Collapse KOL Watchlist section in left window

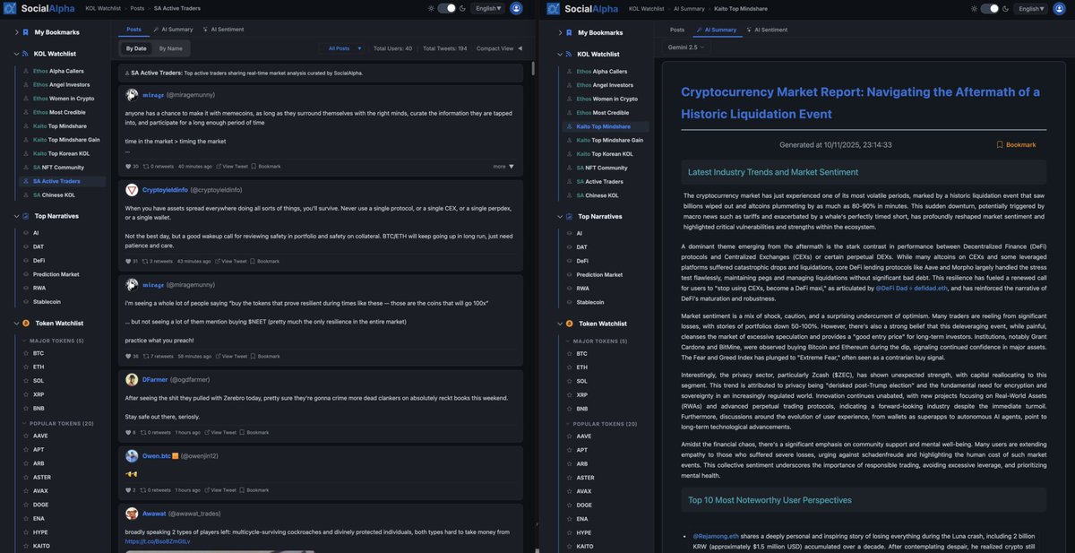tap(16, 54)
